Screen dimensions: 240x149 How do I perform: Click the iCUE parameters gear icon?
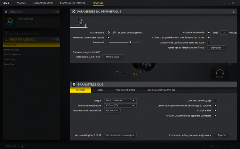click(x=74, y=84)
